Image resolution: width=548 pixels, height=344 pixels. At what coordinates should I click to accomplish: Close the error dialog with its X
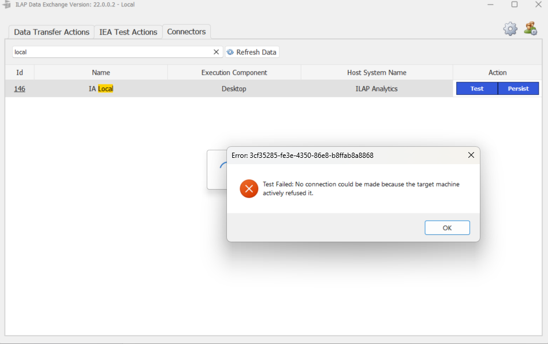point(471,156)
